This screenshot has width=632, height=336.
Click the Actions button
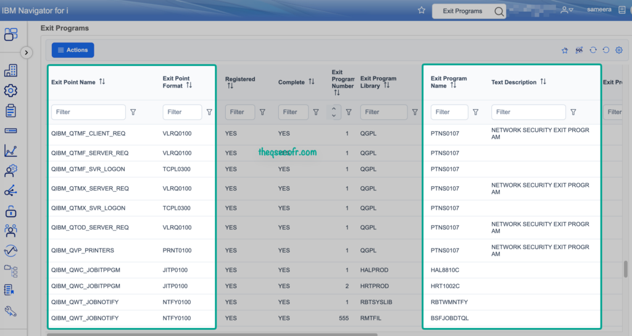(73, 50)
